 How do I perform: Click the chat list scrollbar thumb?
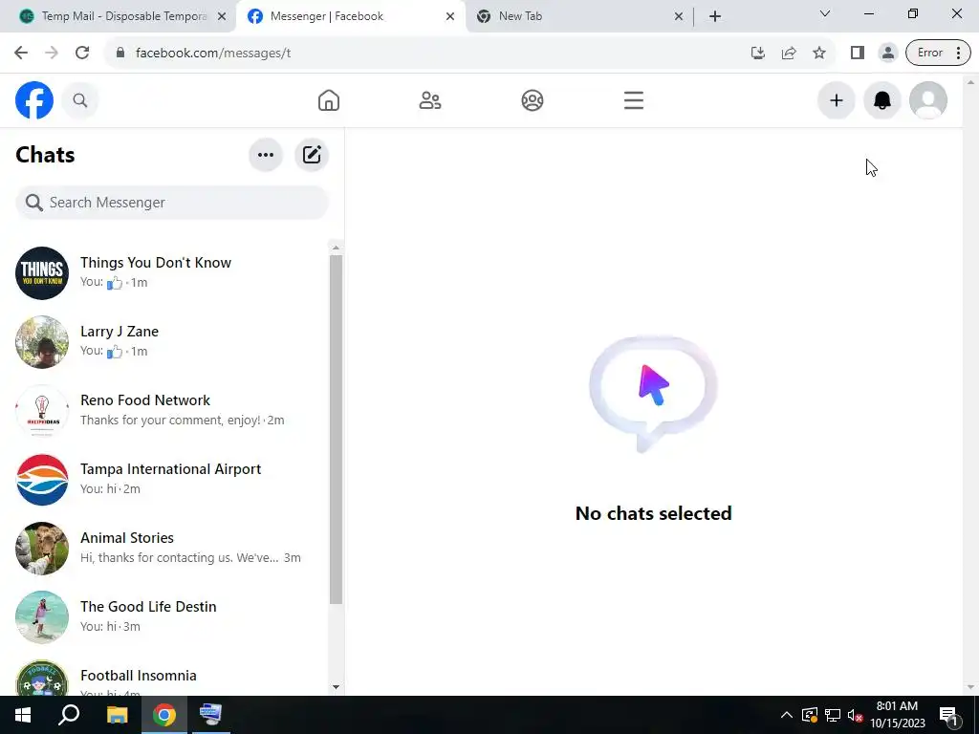336,429
